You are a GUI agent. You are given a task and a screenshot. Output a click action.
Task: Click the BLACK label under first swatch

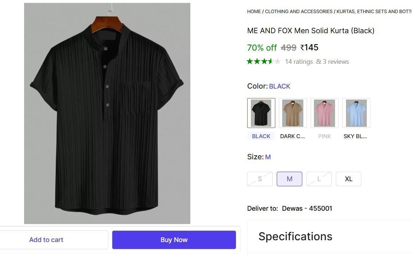click(261, 136)
